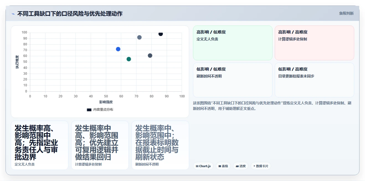Click the lightning icon beside the title
365x181 pixels.
point(13,14)
